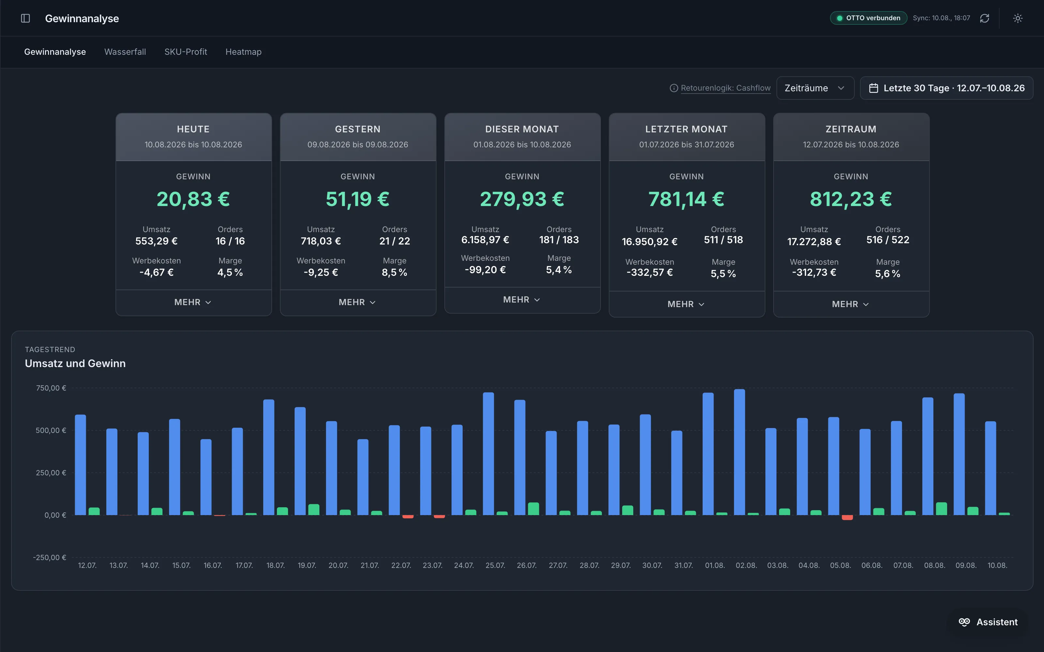Switch theme with the sun icon
The image size is (1044, 652).
1018,18
